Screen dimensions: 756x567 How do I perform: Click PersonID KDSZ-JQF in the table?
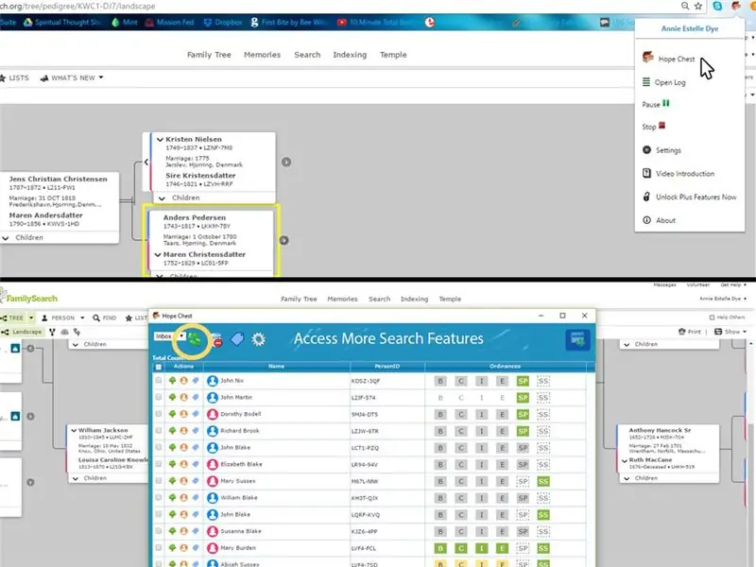[x=366, y=381]
